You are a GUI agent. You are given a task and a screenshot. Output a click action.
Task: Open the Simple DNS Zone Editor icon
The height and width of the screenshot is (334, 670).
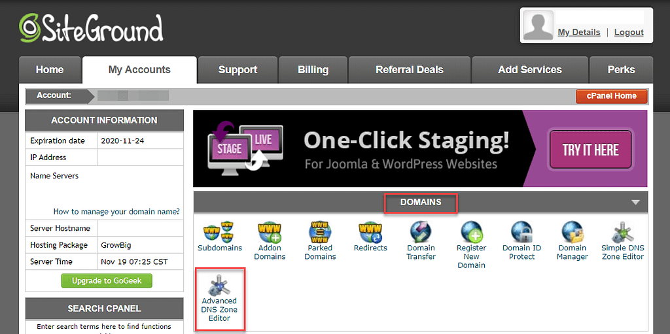(623, 232)
